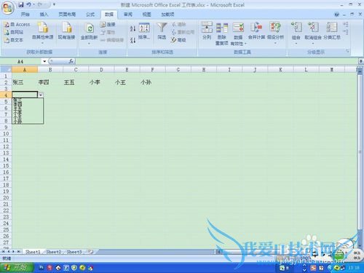Click Remove Duplicates (删除重复项)

pos(222,33)
